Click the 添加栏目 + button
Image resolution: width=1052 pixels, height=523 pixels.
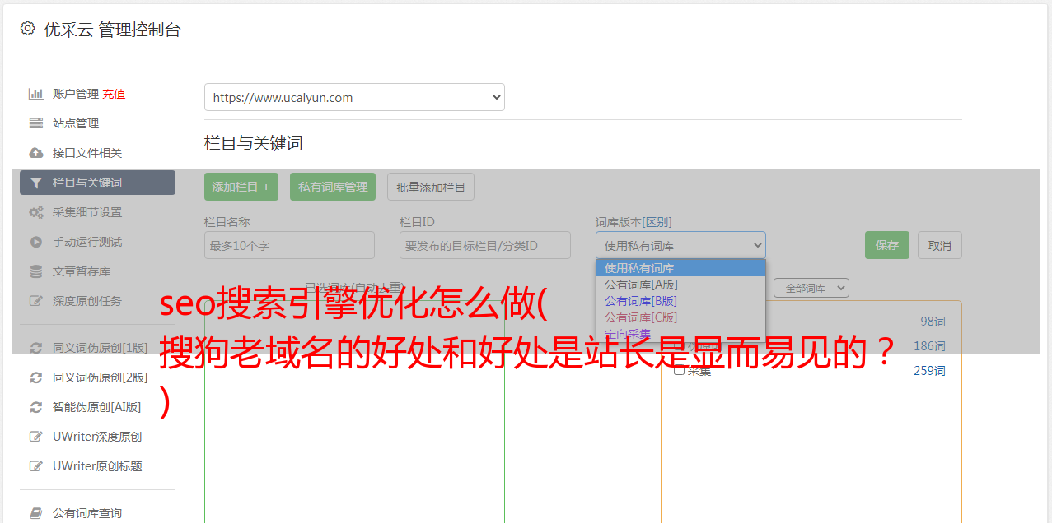pyautogui.click(x=241, y=187)
